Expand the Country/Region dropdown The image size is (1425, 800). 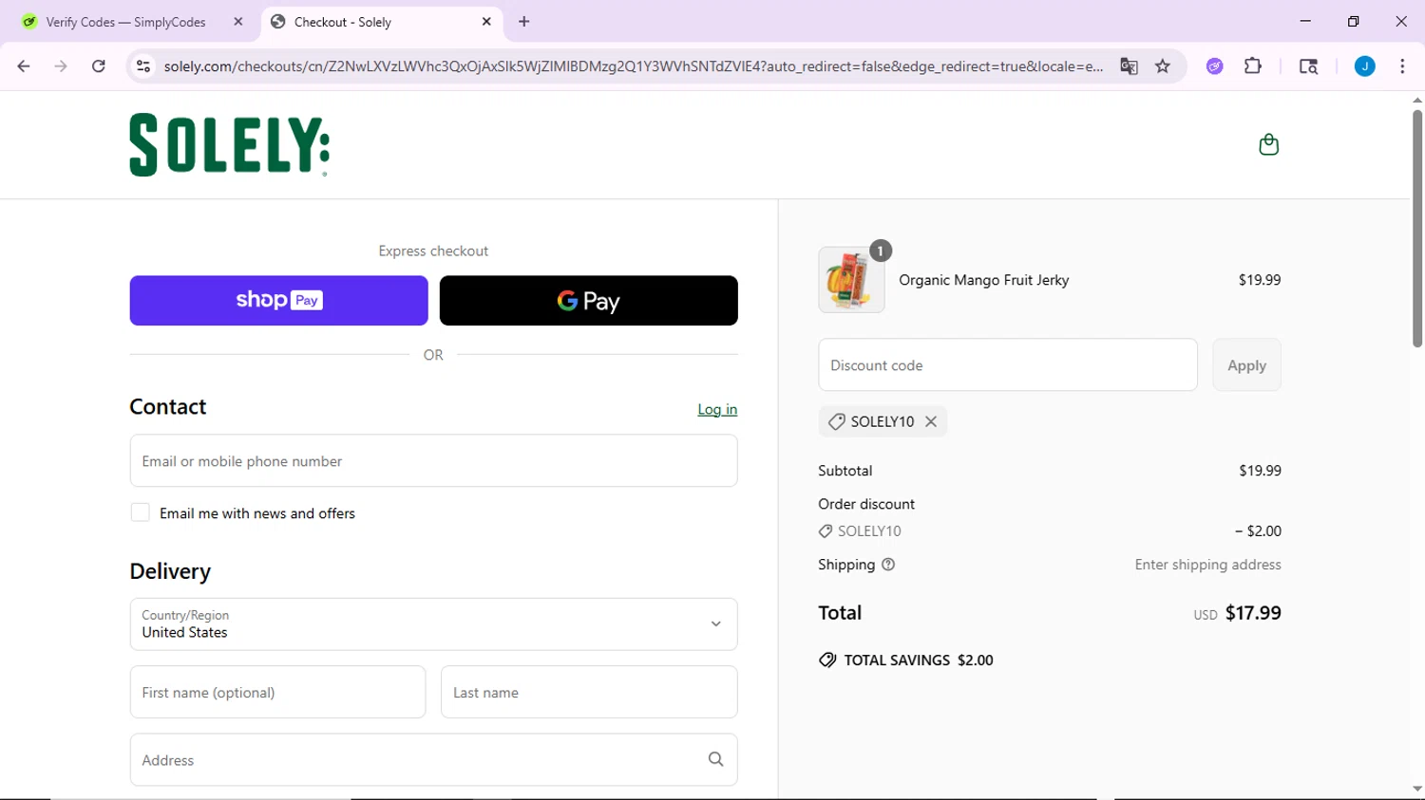(x=433, y=624)
